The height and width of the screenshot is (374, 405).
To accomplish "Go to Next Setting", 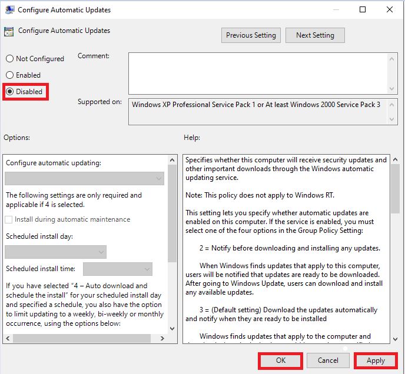I will coord(315,35).
